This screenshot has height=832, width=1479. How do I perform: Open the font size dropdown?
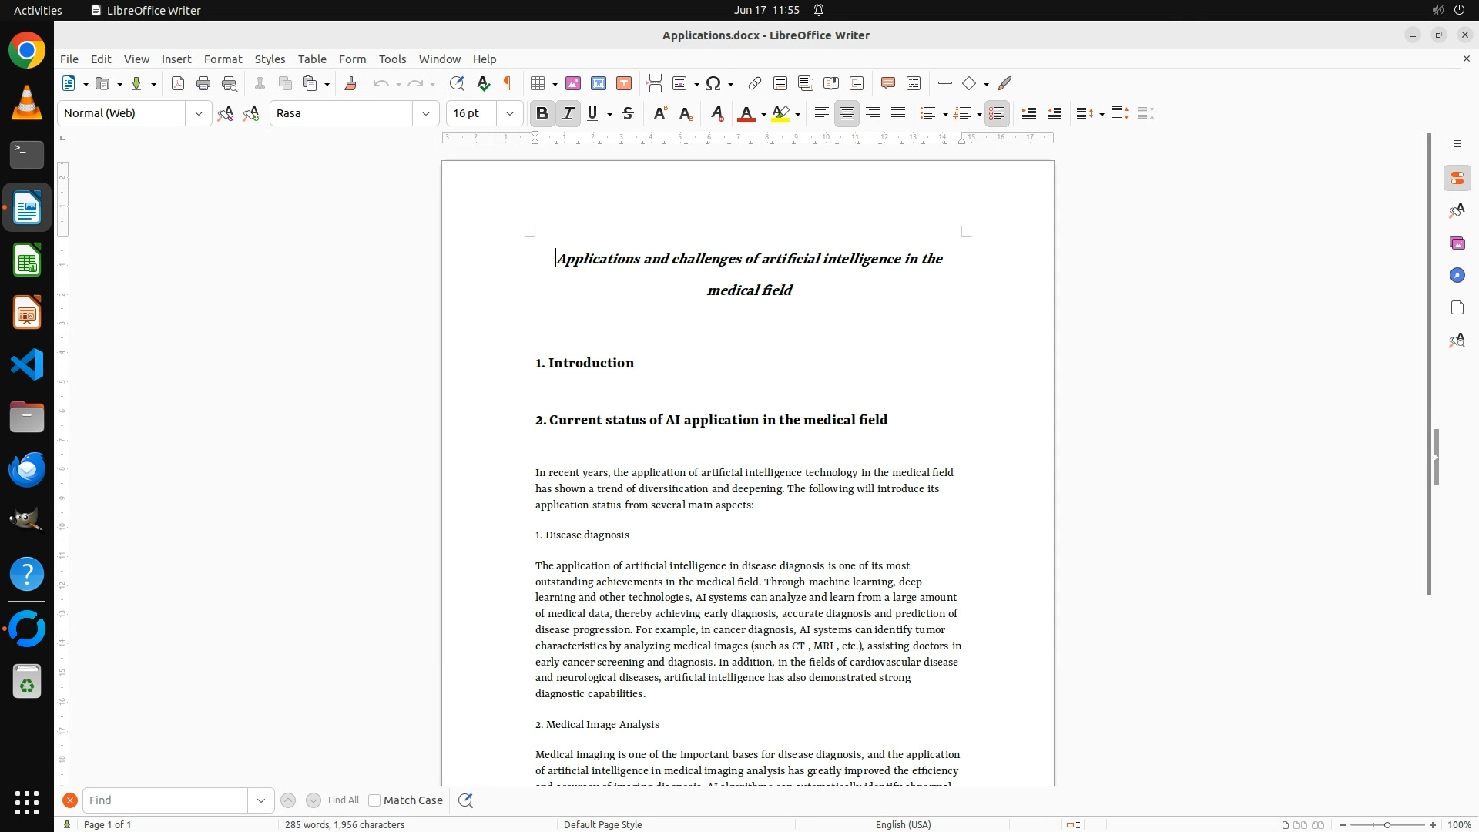[x=510, y=114]
